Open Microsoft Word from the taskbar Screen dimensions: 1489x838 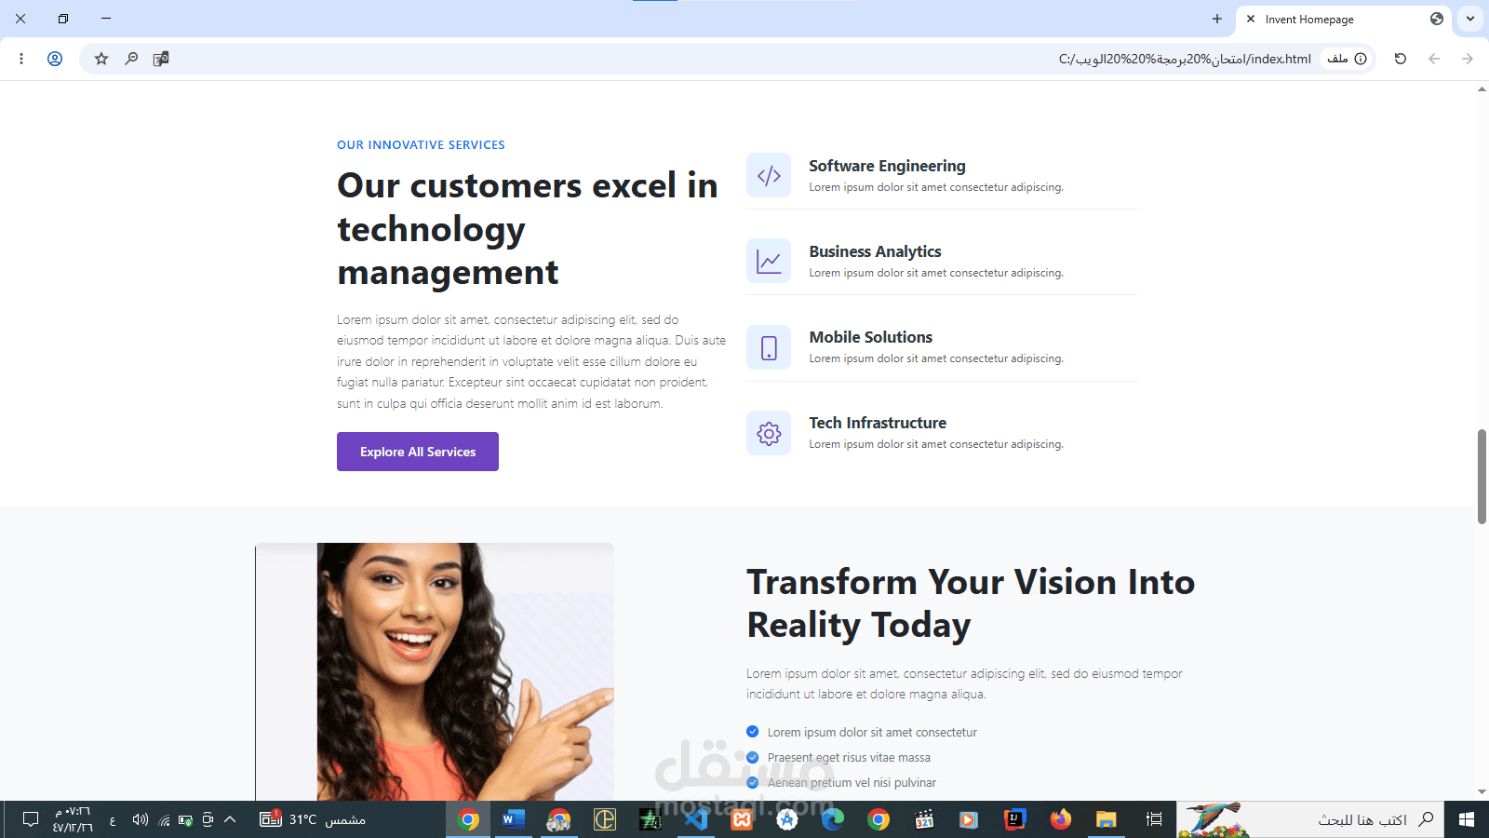point(513,819)
